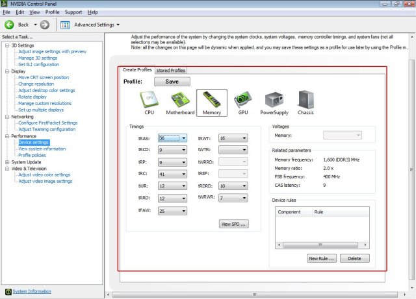Image resolution: width=416 pixels, height=299 pixels.
Task: Open Move CRT screen position
Action: [x=44, y=78]
